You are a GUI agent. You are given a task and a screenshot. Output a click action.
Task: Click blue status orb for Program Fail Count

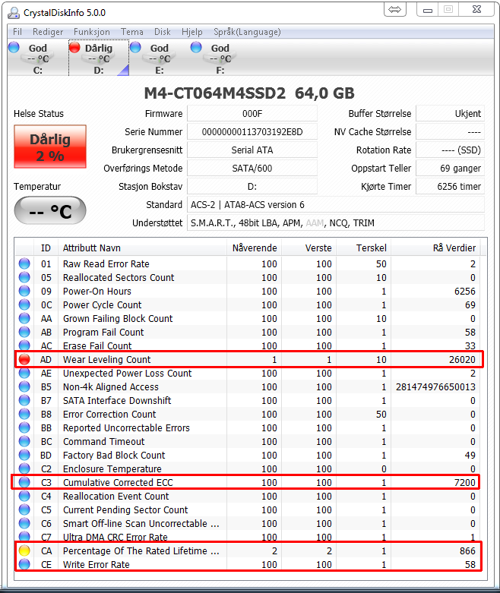point(24,332)
